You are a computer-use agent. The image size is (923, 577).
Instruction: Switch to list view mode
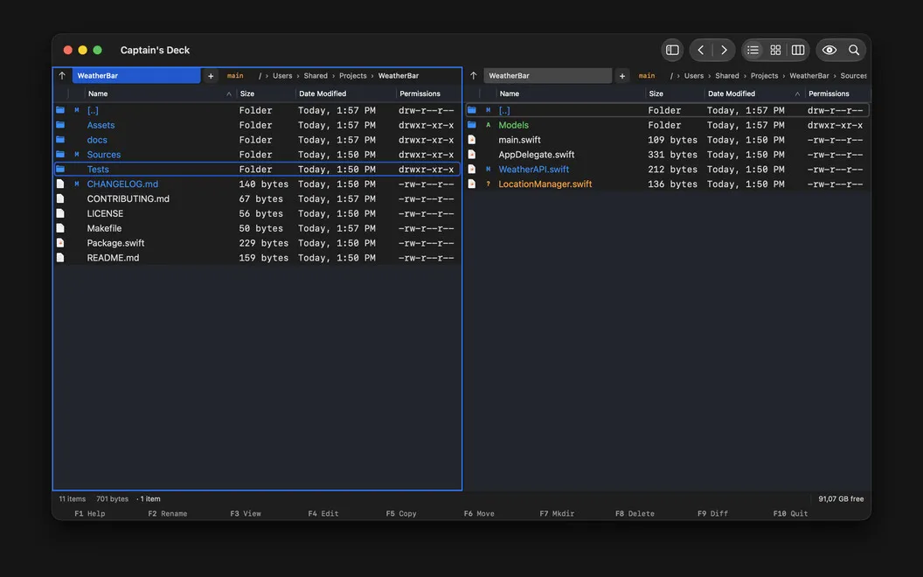click(x=753, y=50)
